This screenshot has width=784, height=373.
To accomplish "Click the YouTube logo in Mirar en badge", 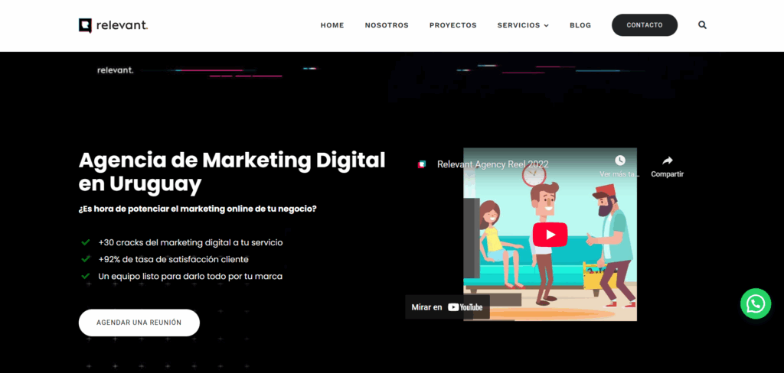I will (x=465, y=307).
